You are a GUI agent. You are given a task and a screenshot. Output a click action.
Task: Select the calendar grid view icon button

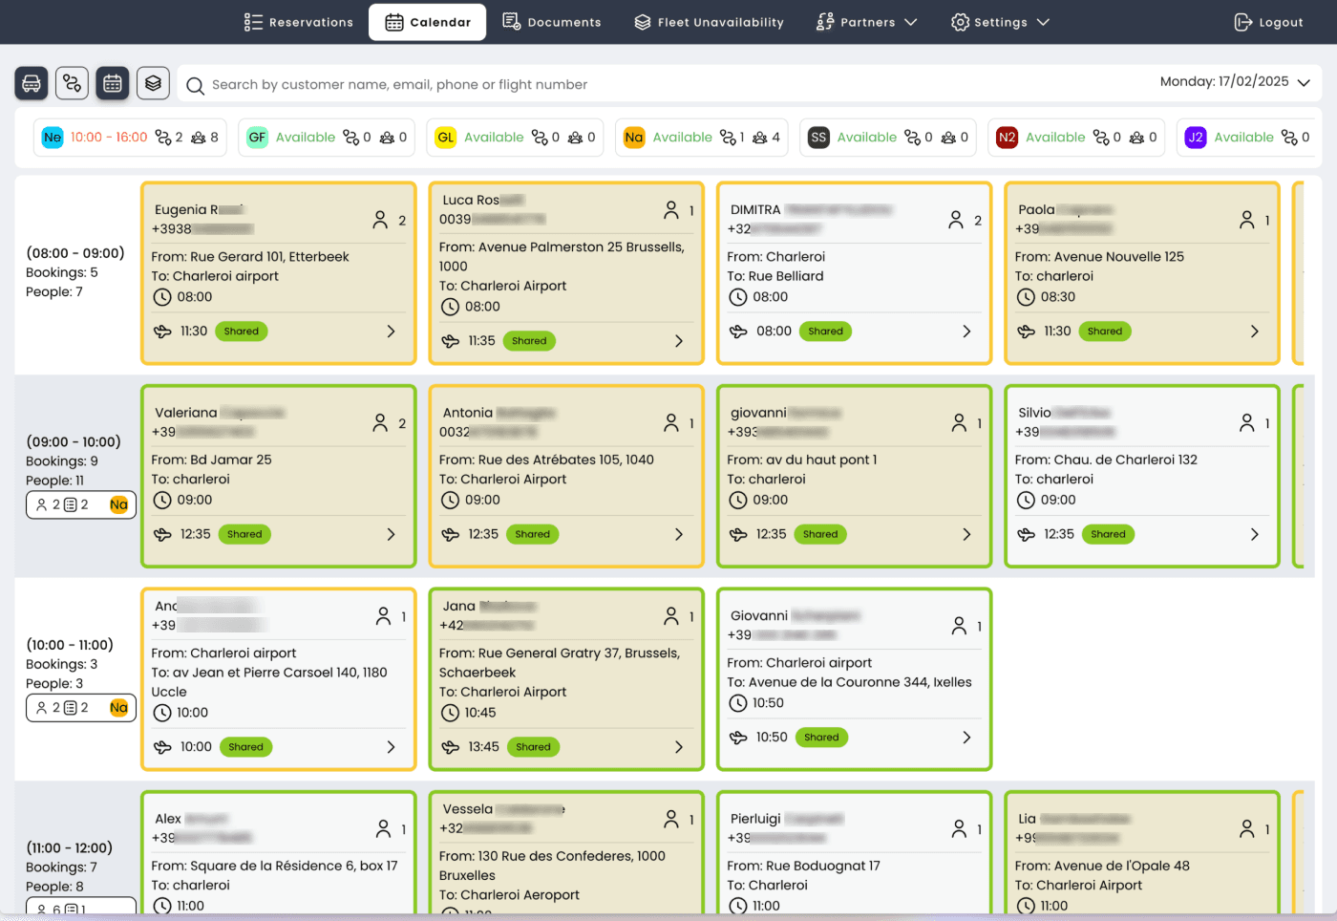click(x=113, y=84)
